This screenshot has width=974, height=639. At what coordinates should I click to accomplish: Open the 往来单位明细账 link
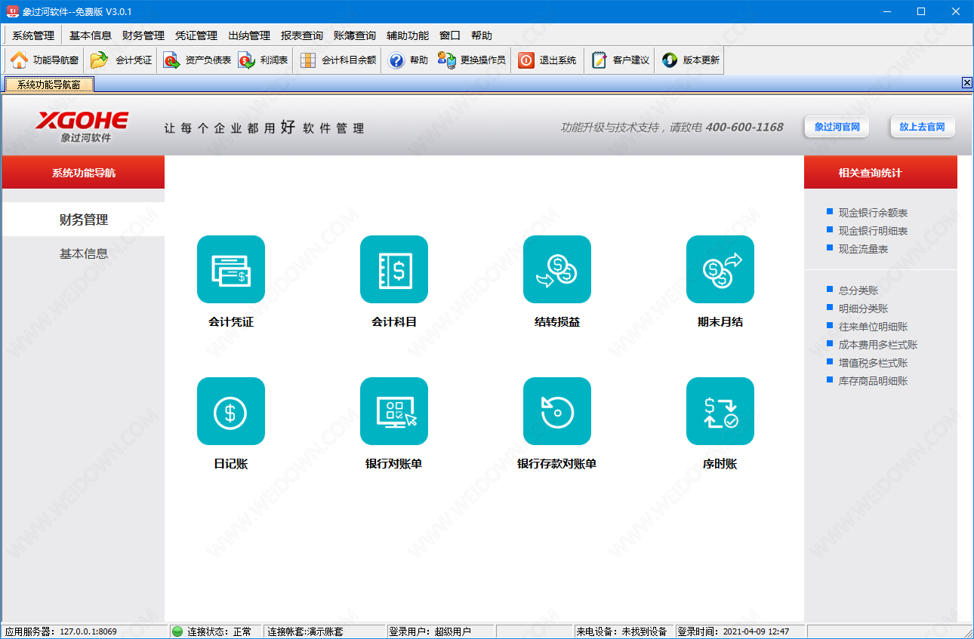tap(873, 327)
